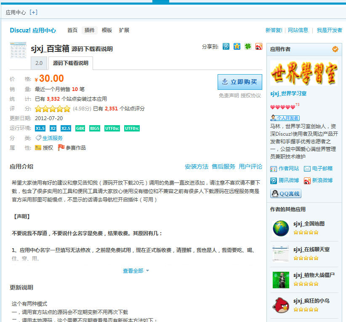Click the 作者的其他应用 heading
The width and height of the screenshot is (346, 322).
coord(288,209)
